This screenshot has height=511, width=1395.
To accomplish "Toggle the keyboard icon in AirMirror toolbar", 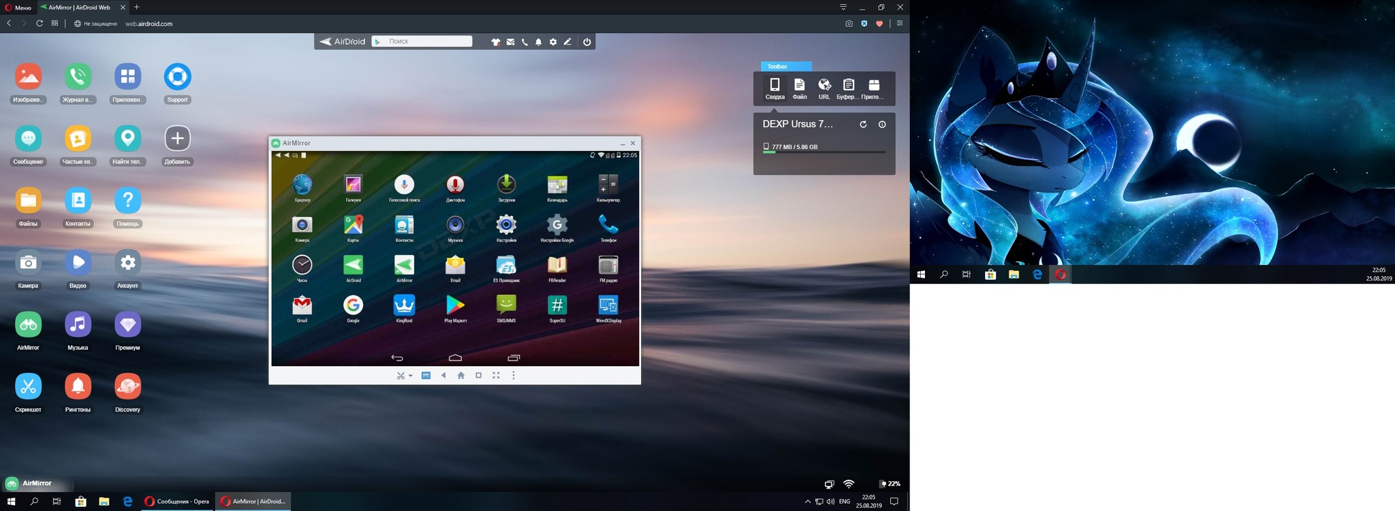I will click(426, 376).
